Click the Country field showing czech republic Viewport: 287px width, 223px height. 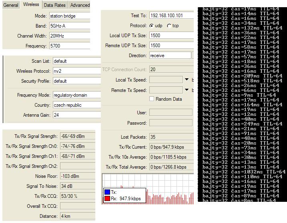pos(77,105)
